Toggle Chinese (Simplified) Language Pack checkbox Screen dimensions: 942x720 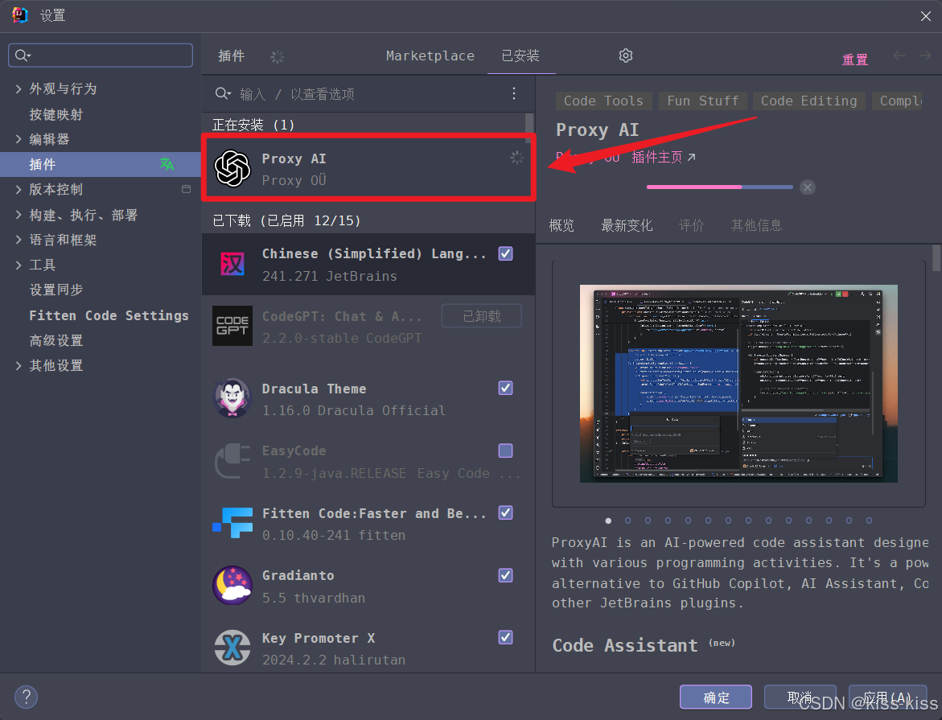[506, 253]
